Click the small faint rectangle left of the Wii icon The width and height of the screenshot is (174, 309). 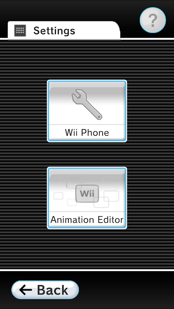pos(58,196)
